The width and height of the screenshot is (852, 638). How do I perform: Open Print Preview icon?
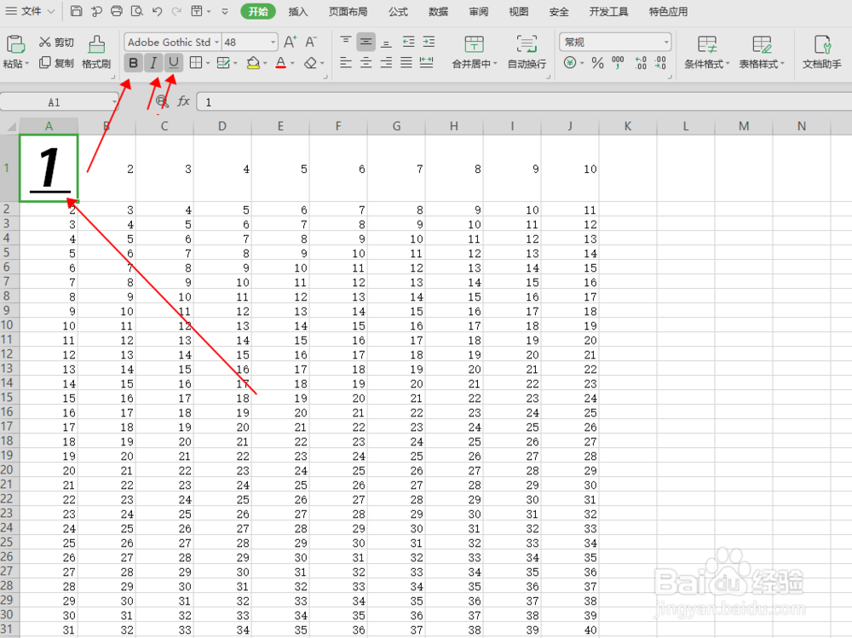coord(137,11)
